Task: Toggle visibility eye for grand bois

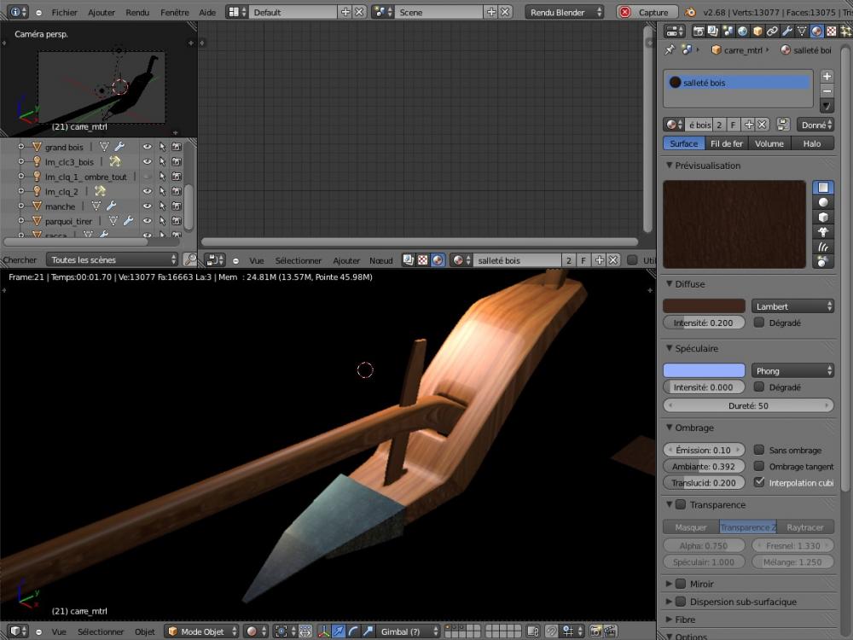Action: pyautogui.click(x=147, y=147)
